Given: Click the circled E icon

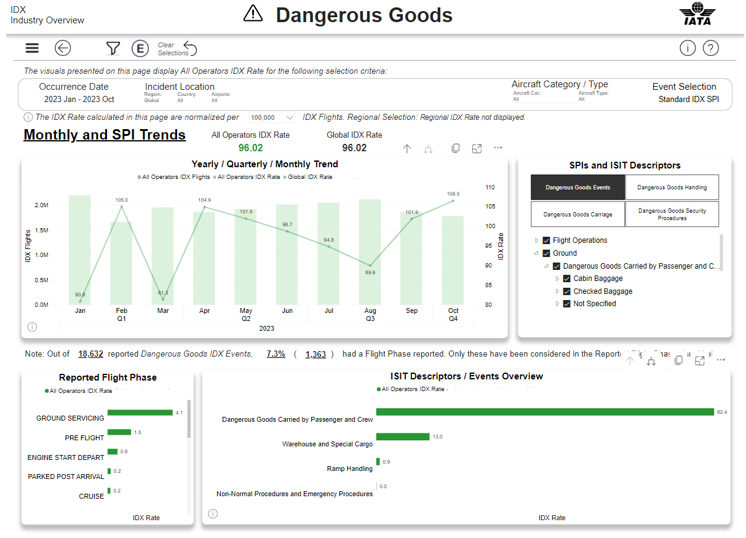Looking at the screenshot, I should pyautogui.click(x=141, y=49).
